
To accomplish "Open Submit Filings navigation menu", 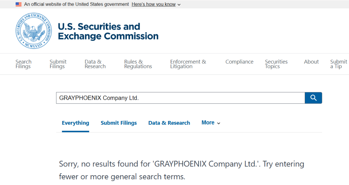I will pyautogui.click(x=58, y=64).
